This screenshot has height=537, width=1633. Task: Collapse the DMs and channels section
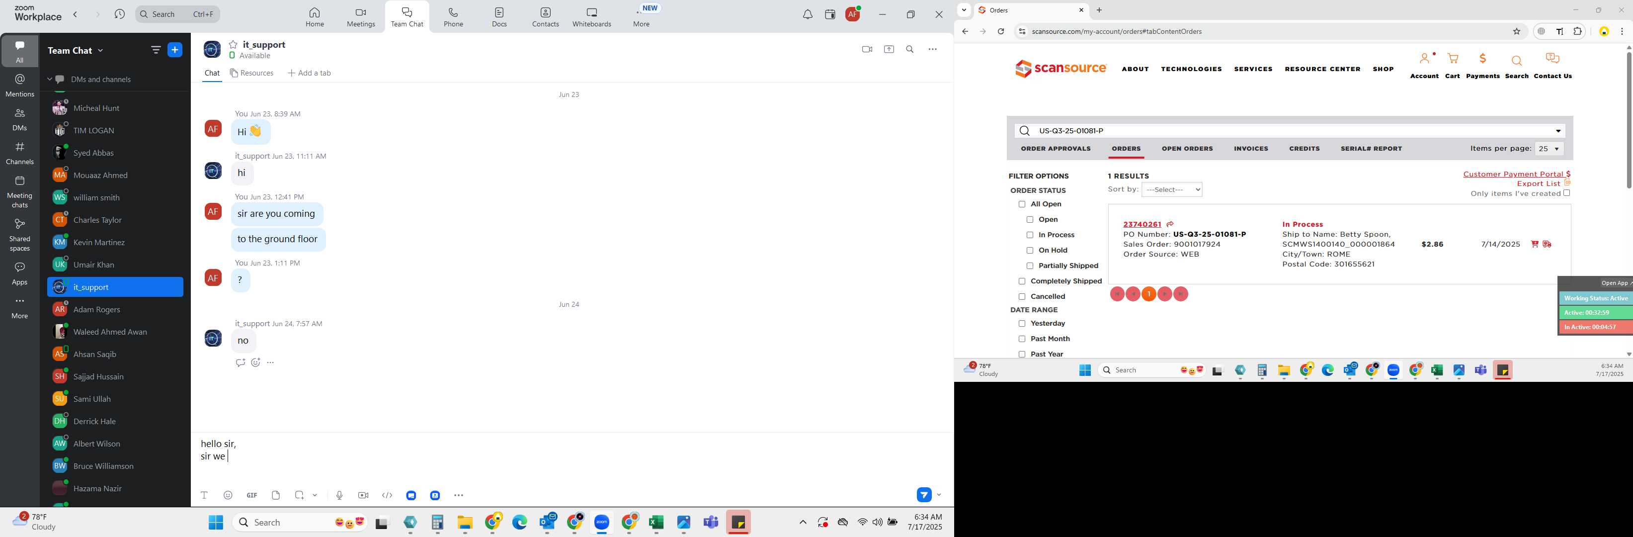(x=49, y=79)
